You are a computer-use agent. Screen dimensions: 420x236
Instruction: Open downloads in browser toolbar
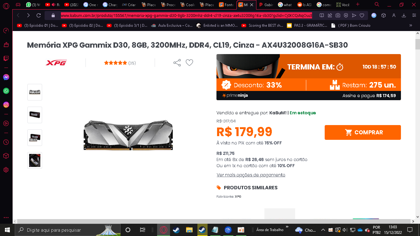[404, 15]
